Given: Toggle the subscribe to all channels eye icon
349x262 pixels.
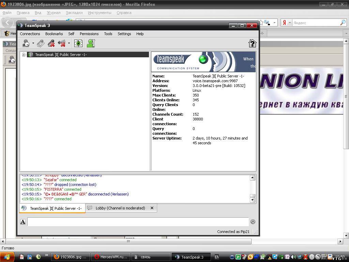Looking at the screenshot, I should point(78,43).
